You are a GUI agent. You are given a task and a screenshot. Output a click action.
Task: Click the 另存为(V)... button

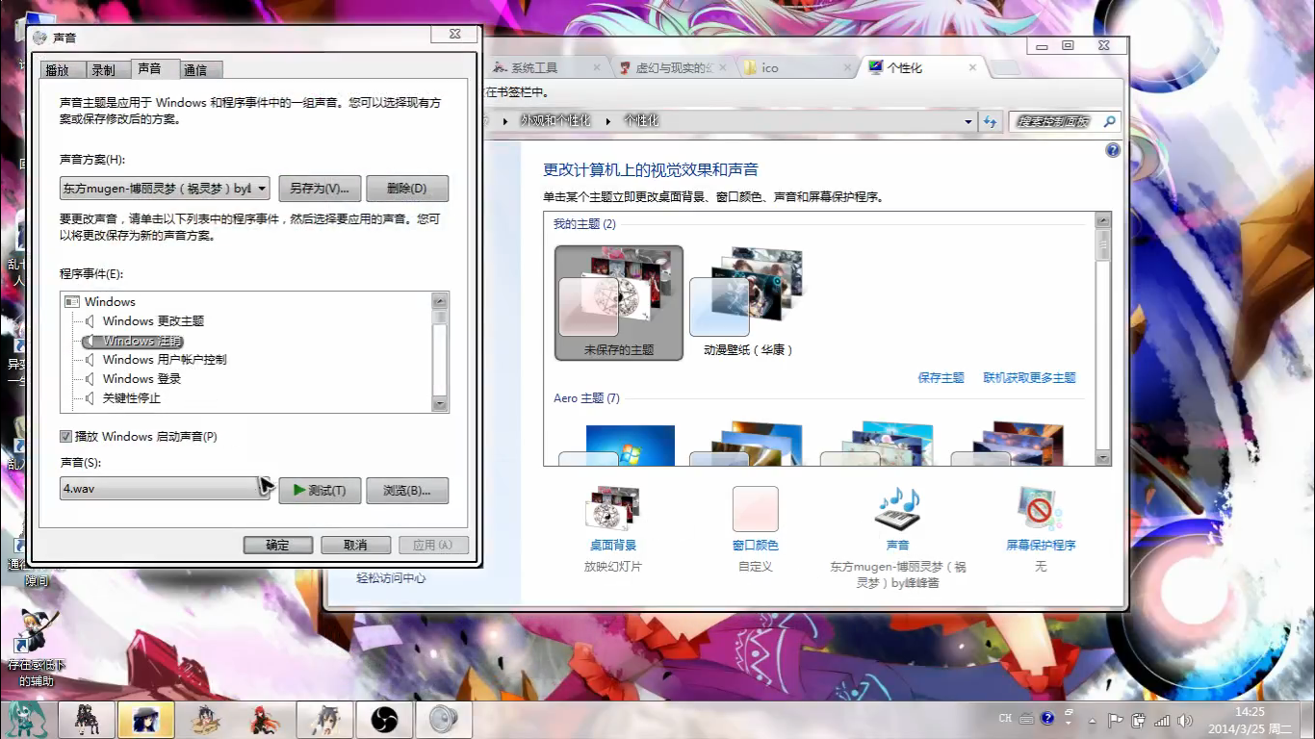(x=320, y=189)
